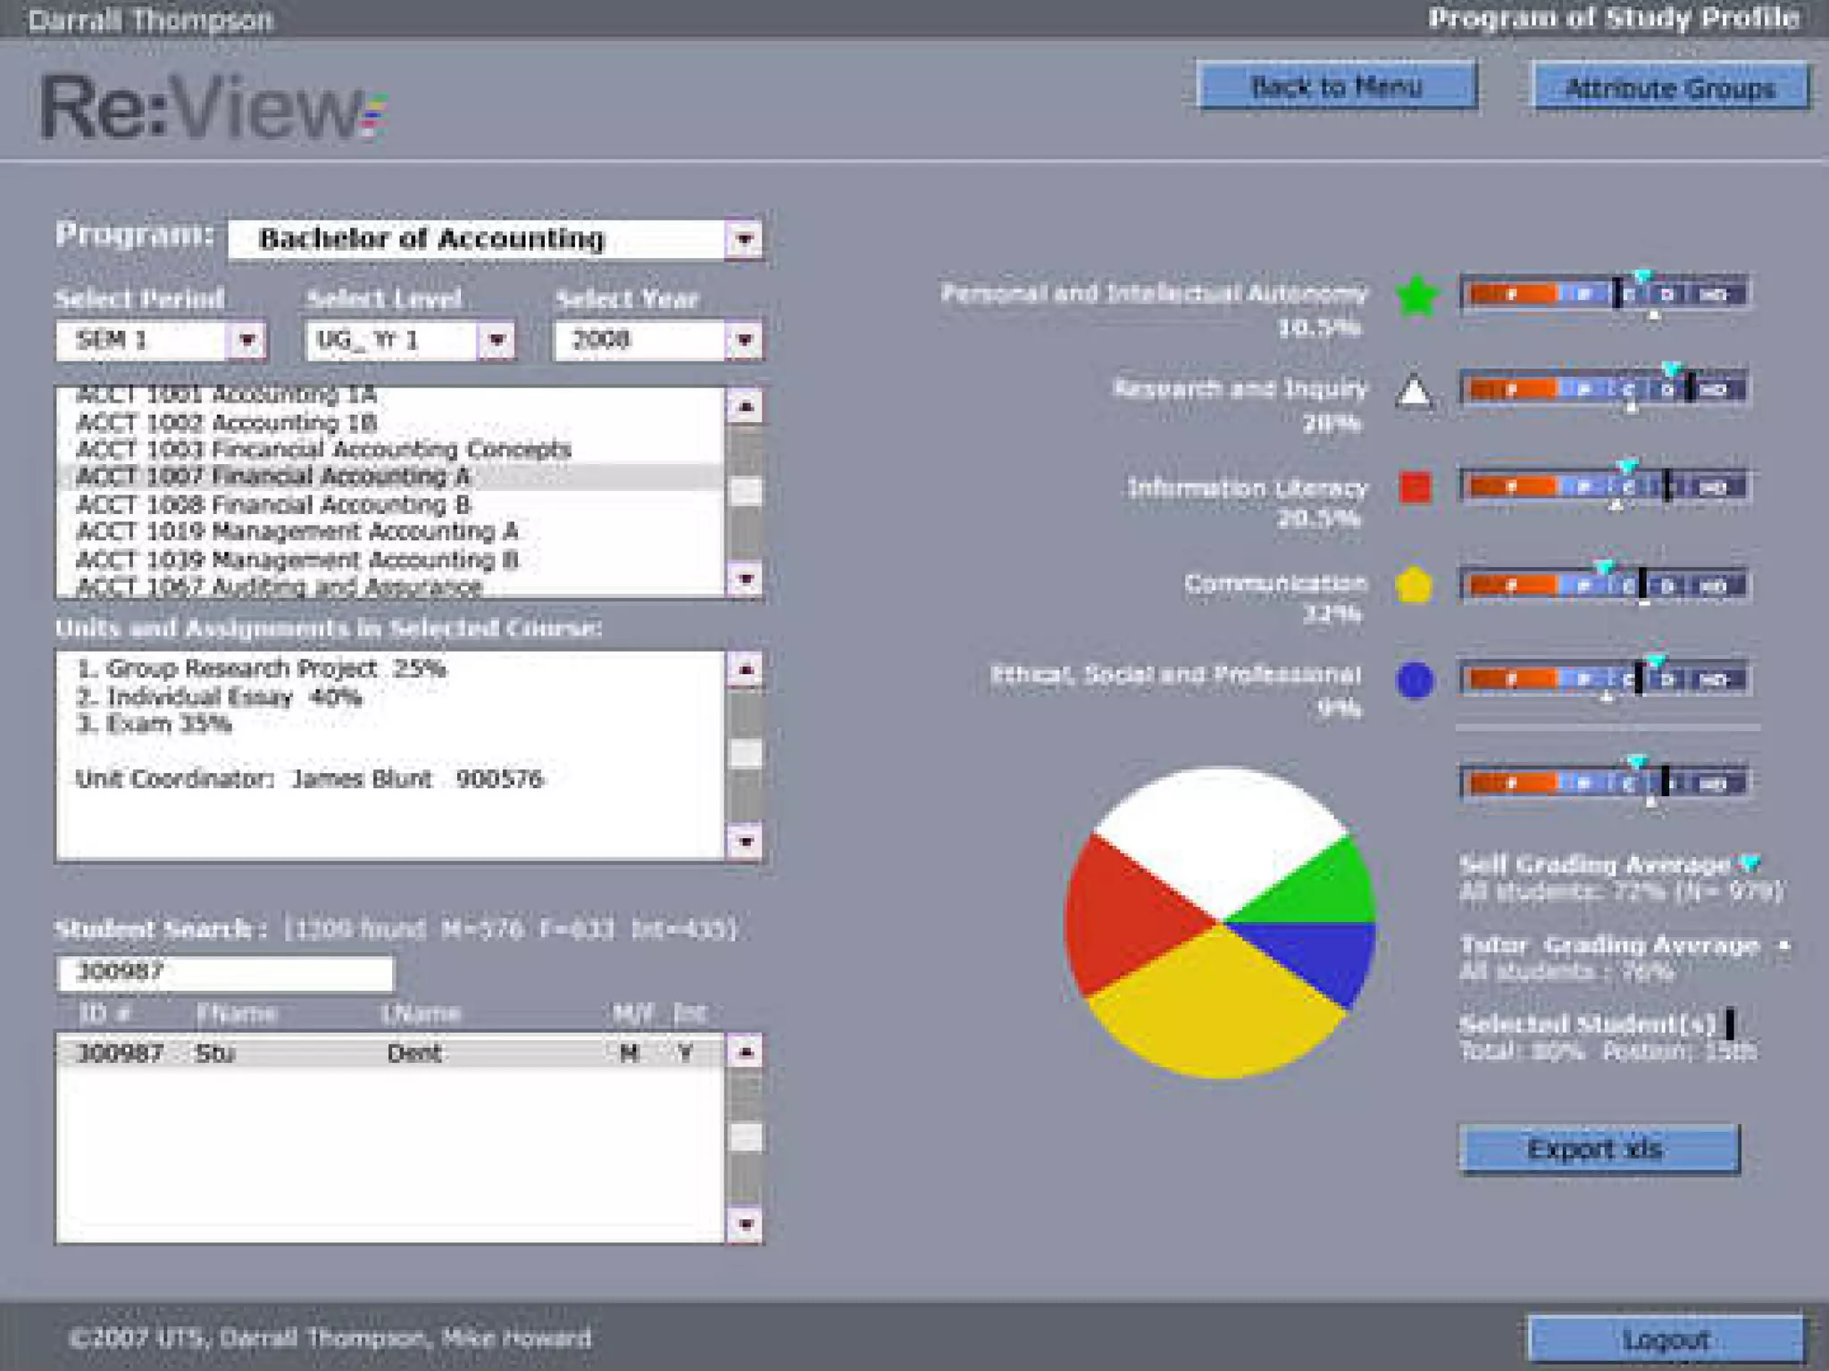Expand the Select Period SEM 1 dropdown
This screenshot has height=1371, width=1829.
[247, 340]
